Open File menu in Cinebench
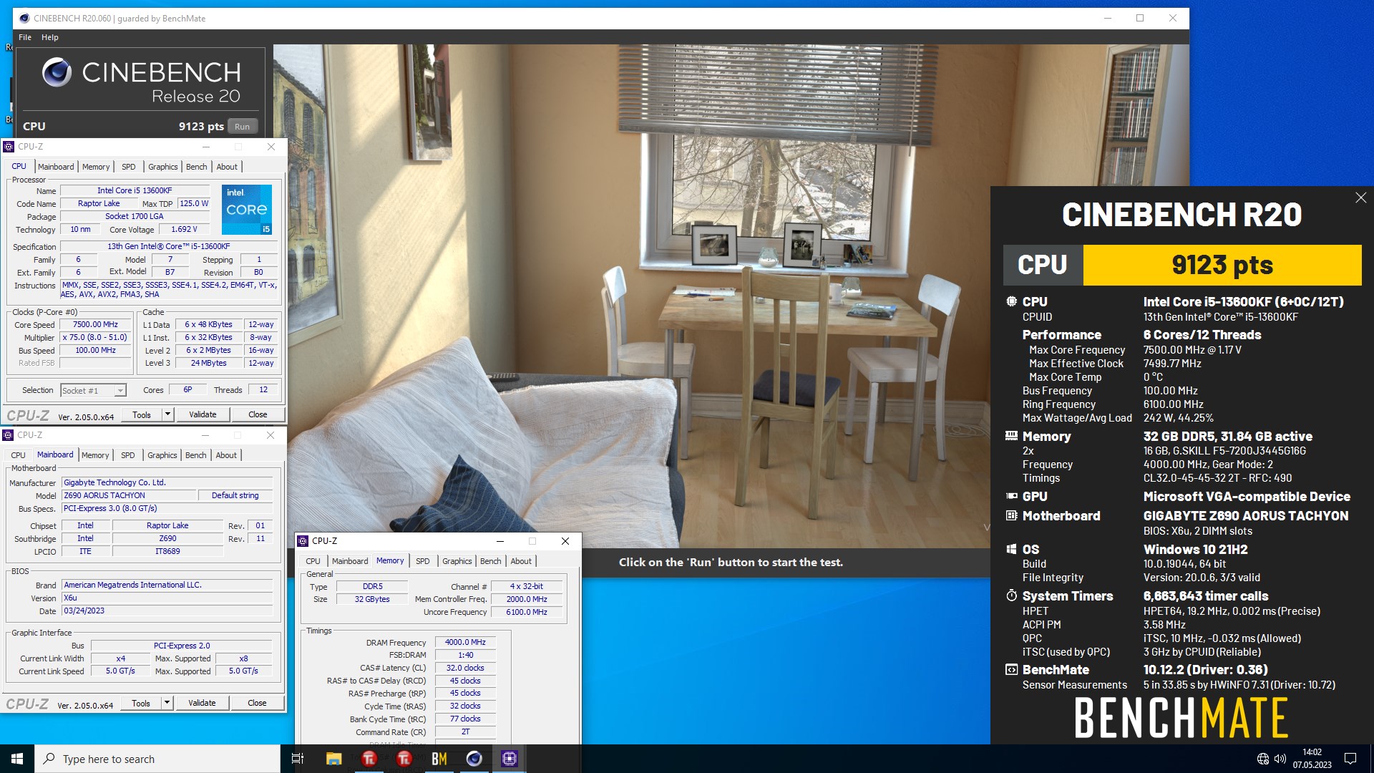Screen dimensions: 1374x773 25,37
